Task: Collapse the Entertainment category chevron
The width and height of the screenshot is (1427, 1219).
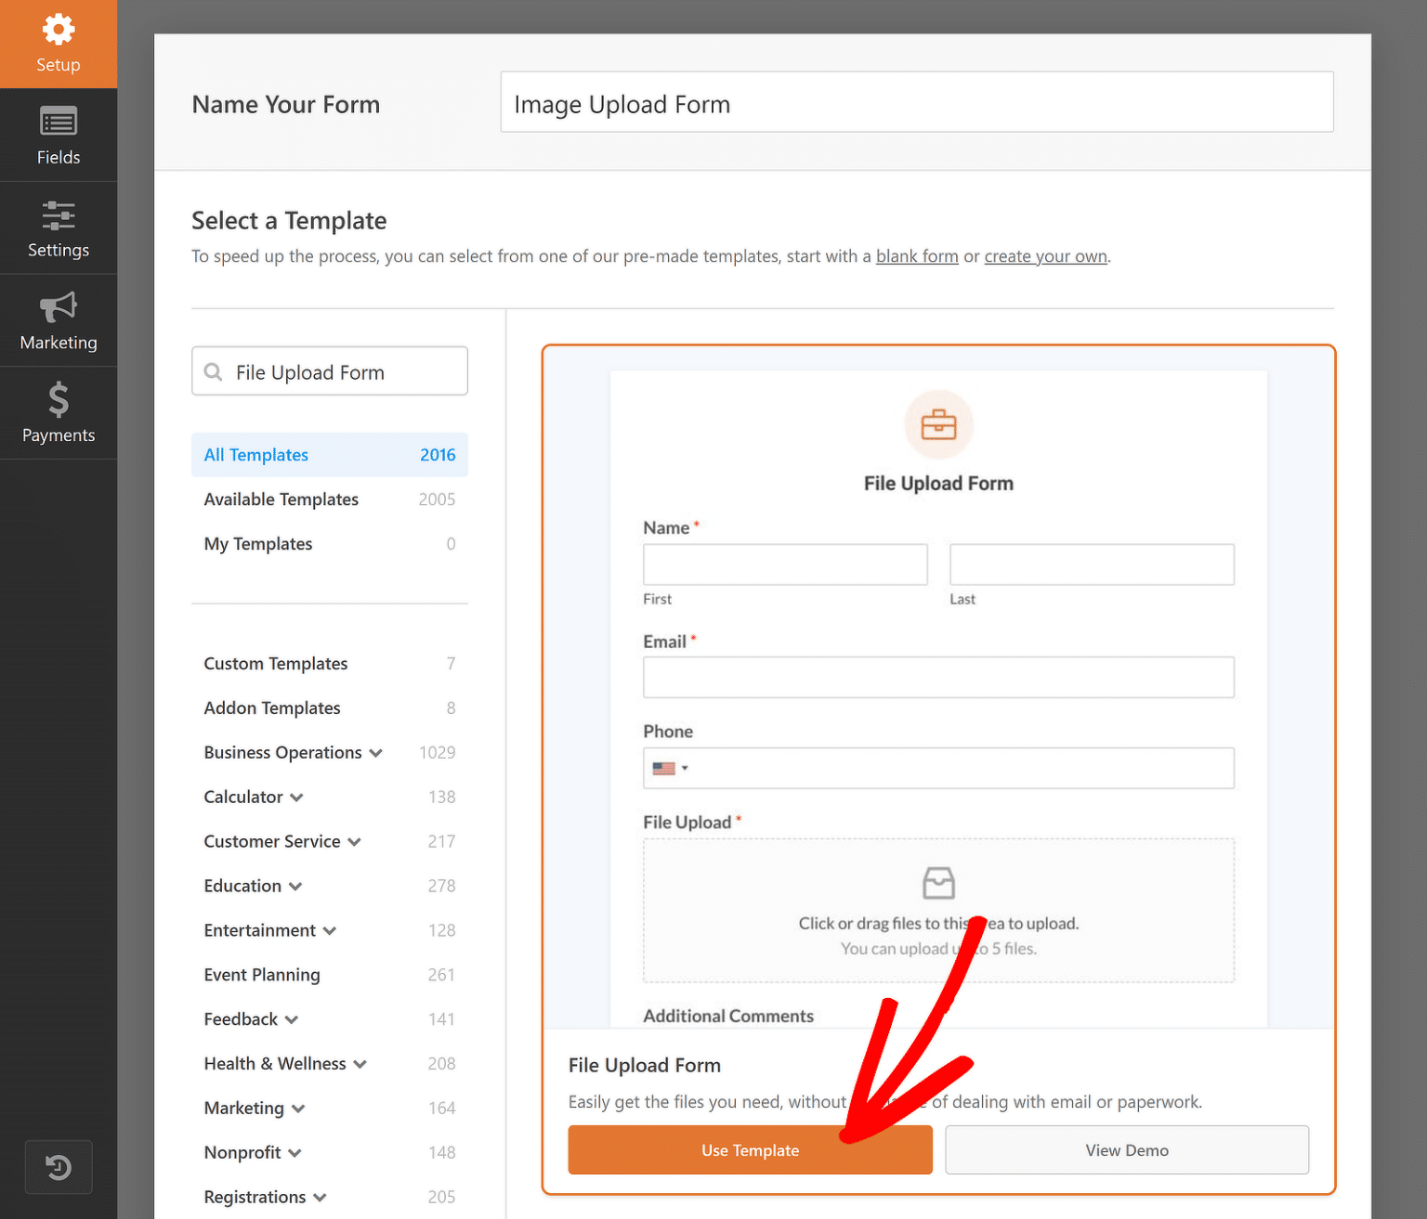Action: 331,930
